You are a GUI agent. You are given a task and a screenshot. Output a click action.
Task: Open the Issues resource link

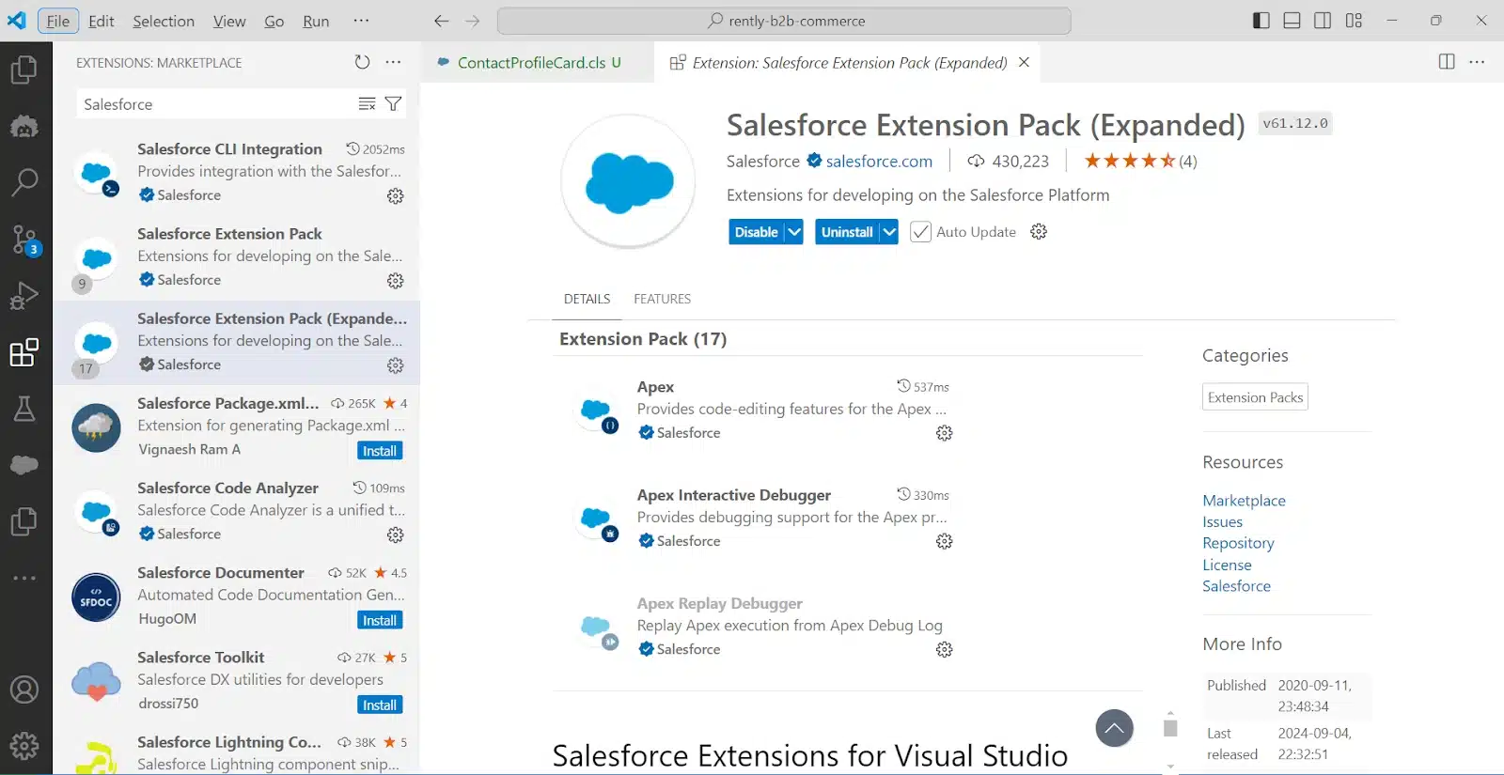coord(1222,521)
